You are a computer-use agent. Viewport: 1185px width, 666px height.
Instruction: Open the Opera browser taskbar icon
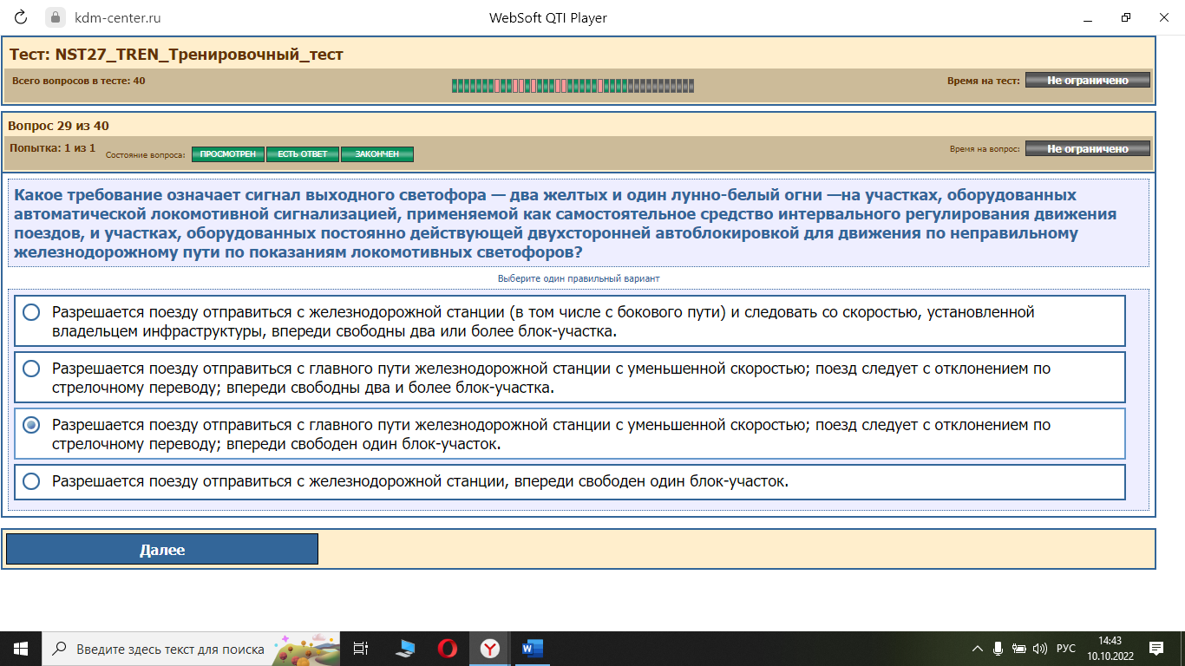click(x=448, y=648)
